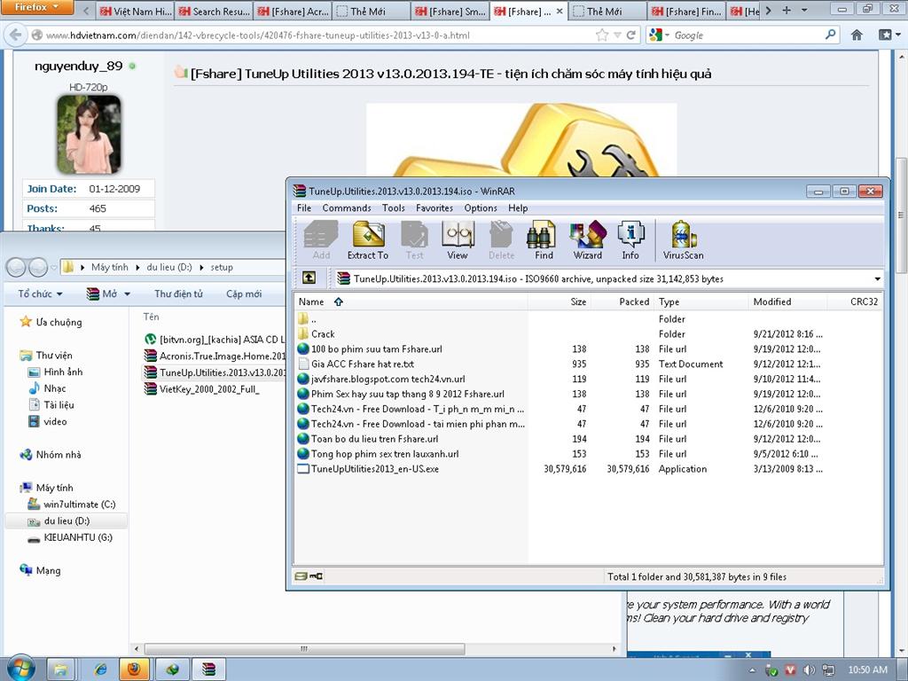This screenshot has width=908, height=681.
Task: Click the Extract To toolbar icon in WinRAR
Action: click(x=368, y=239)
